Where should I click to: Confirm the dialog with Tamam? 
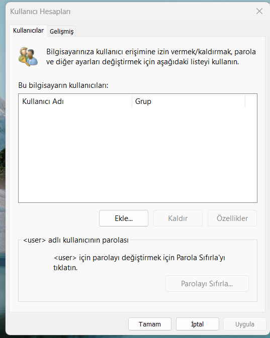pos(150,324)
